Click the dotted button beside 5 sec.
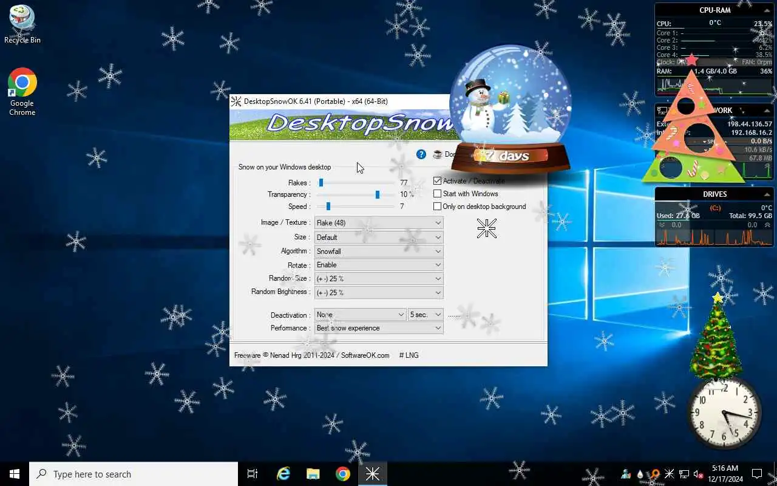 click(x=455, y=315)
